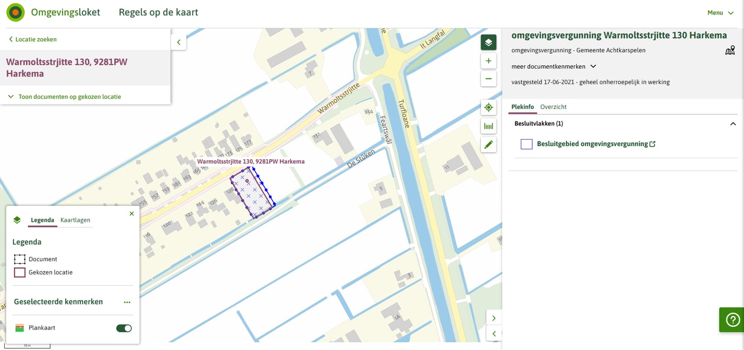744x350 pixels.
Task: Zoom in on the map
Action: [x=488, y=61]
